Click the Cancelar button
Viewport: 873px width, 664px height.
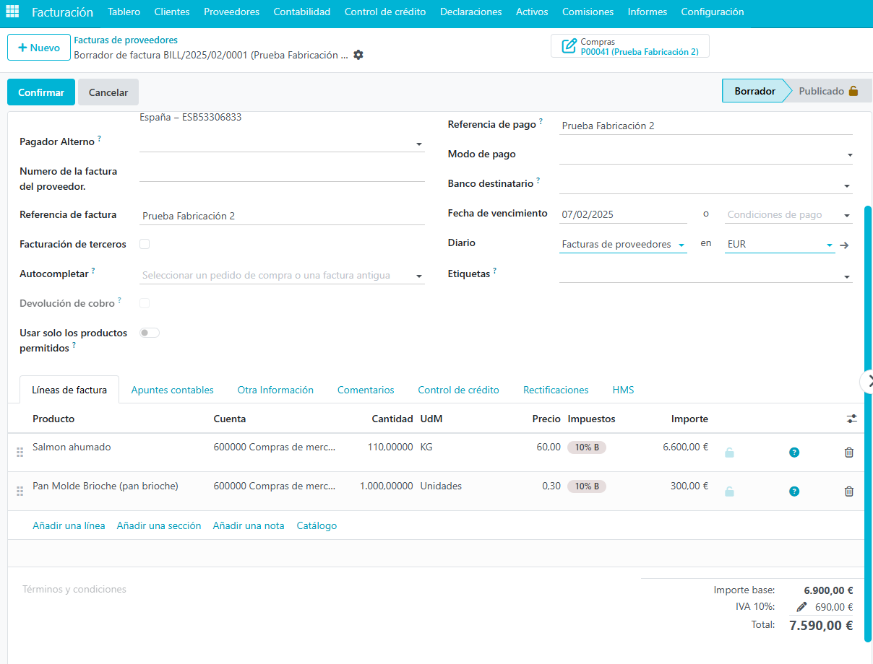[x=108, y=92]
